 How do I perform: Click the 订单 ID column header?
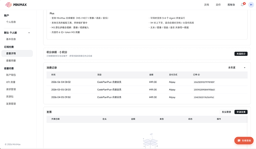[196, 75]
